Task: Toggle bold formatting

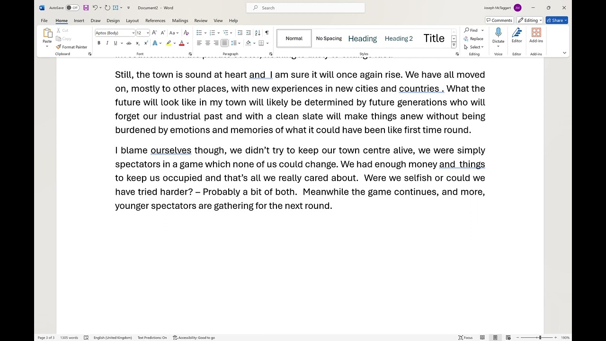Action: click(99, 43)
